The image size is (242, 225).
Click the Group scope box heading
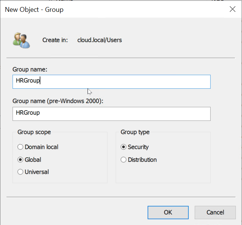coord(34,132)
